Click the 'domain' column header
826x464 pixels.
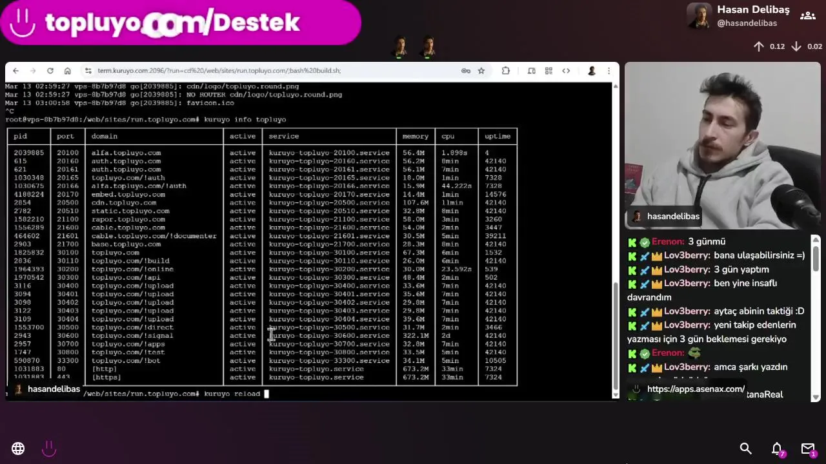104,136
